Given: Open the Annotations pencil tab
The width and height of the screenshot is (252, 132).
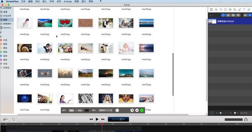Looking at the screenshot, I should (239, 10).
